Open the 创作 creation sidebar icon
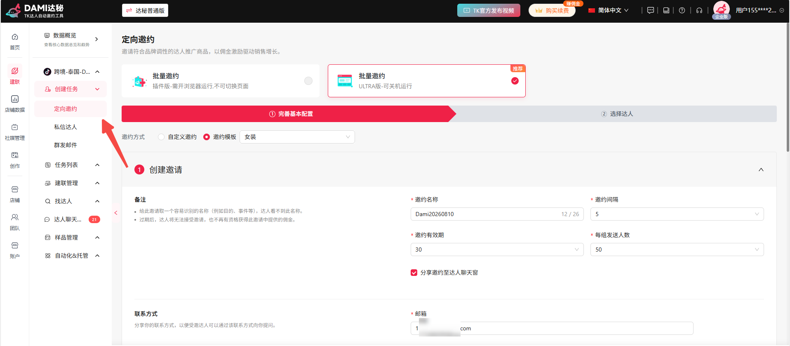This screenshot has width=790, height=346. (x=15, y=160)
